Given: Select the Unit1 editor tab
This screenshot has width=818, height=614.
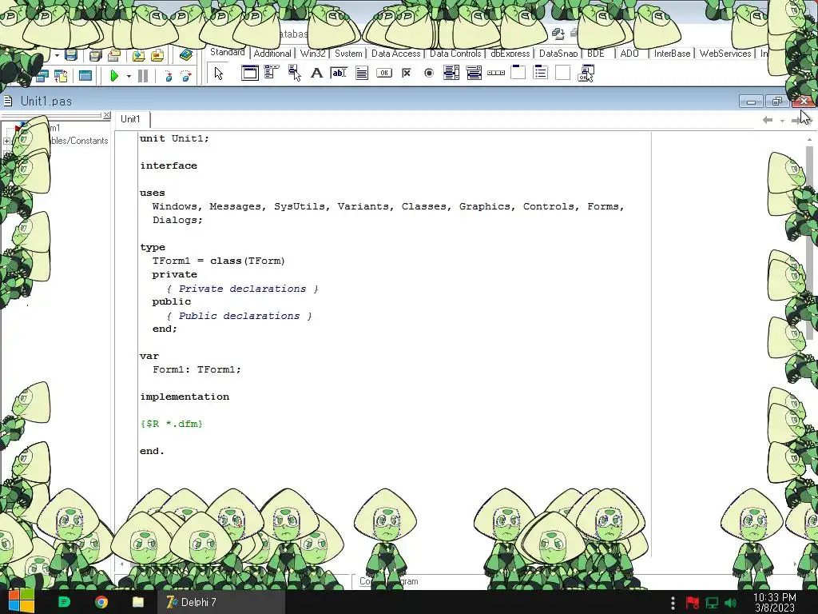Looking at the screenshot, I should [x=131, y=119].
